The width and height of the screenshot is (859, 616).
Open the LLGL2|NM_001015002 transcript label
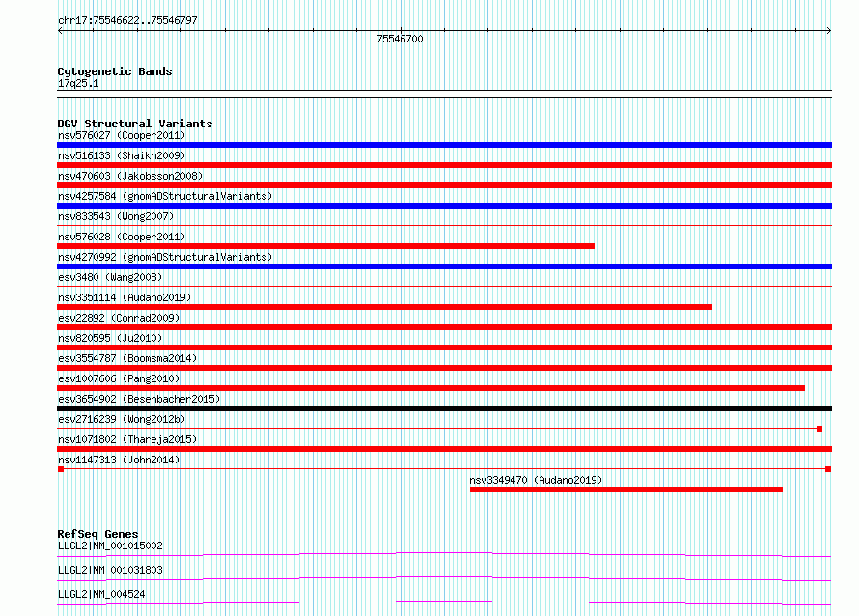pyautogui.click(x=110, y=546)
